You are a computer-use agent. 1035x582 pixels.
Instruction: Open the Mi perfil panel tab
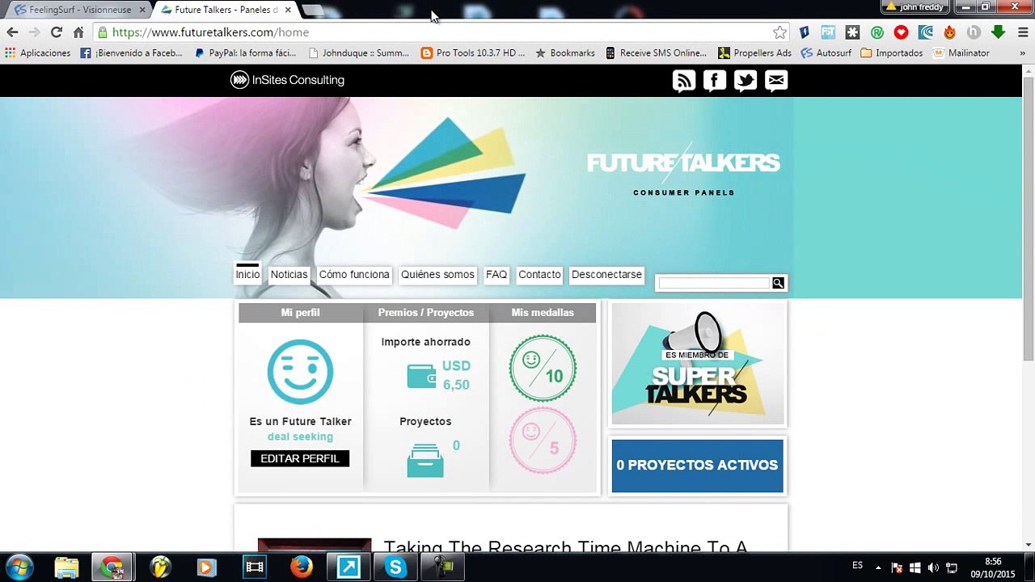pos(301,313)
